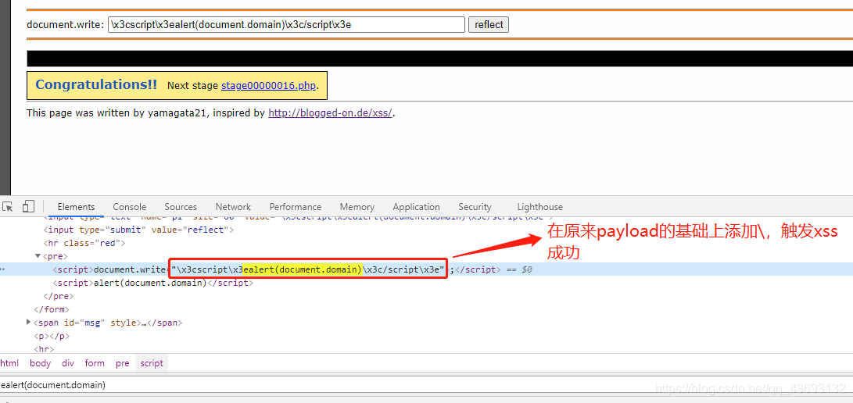
Task: Select the input type submit line
Action: coord(138,230)
